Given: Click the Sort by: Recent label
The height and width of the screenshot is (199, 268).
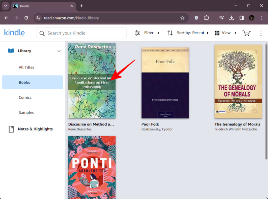Looking at the screenshot, I should (x=191, y=33).
